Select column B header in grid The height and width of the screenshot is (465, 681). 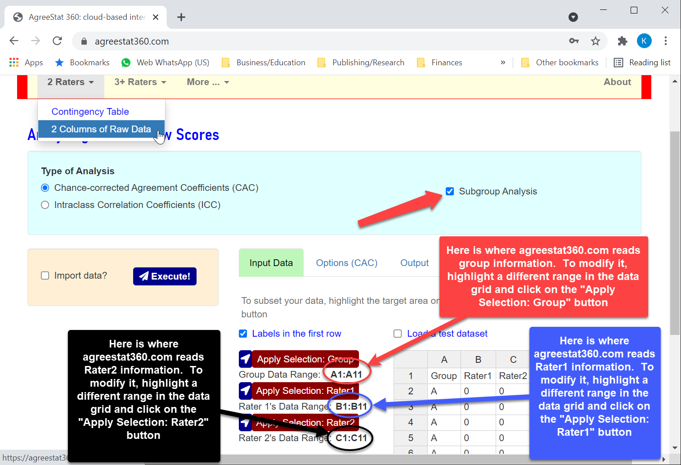478,360
